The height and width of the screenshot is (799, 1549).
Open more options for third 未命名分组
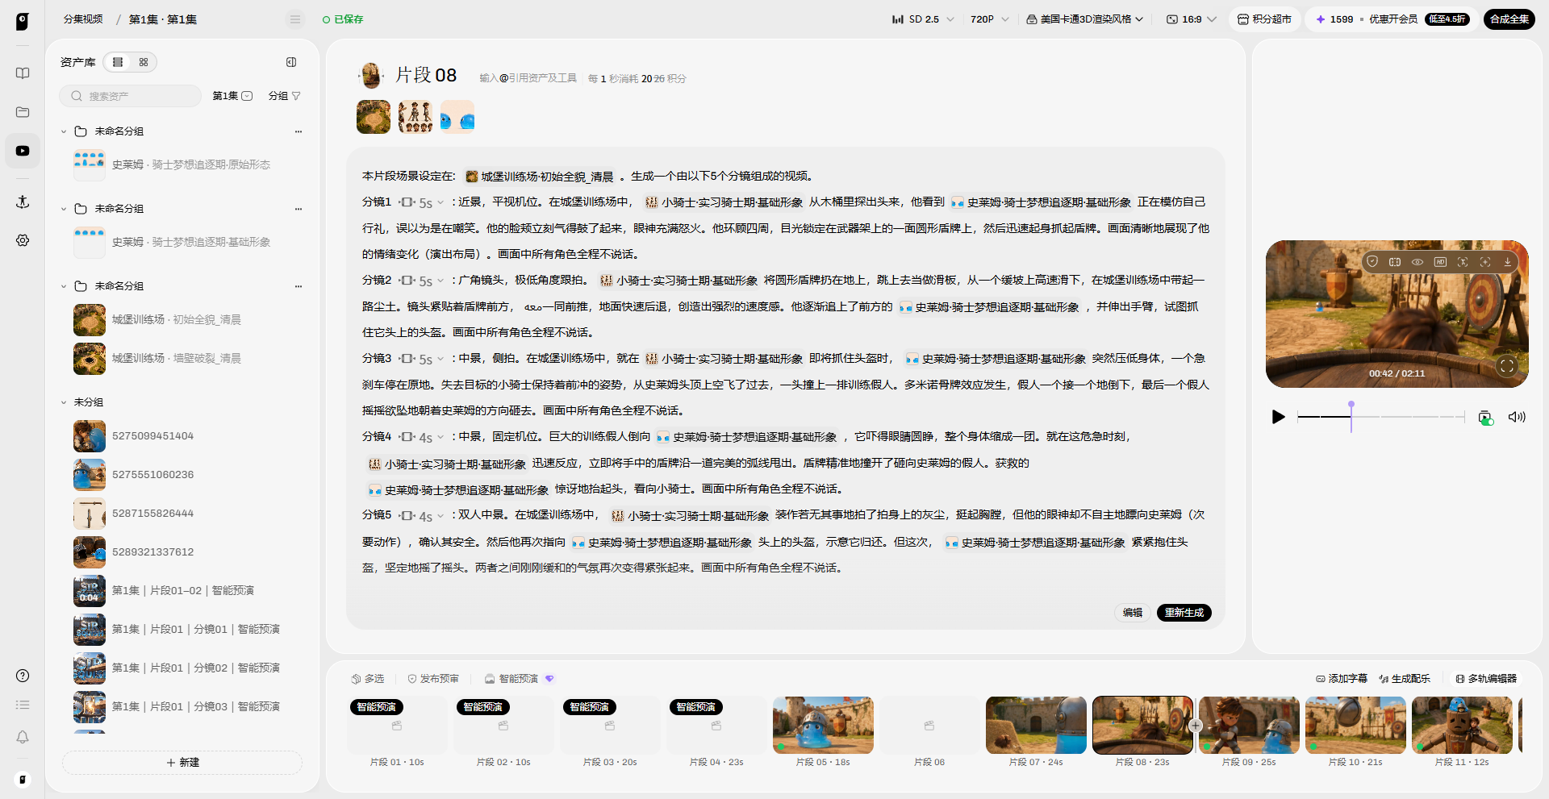(299, 286)
